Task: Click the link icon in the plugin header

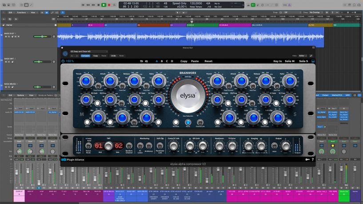Action: [311, 56]
